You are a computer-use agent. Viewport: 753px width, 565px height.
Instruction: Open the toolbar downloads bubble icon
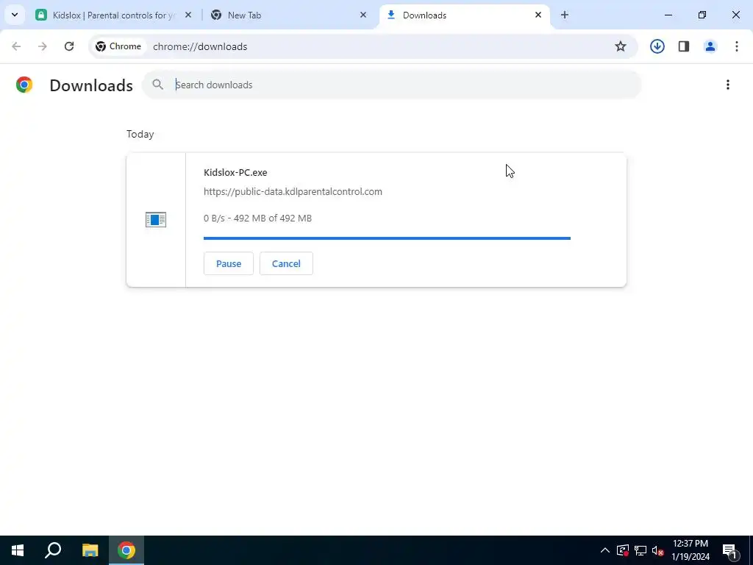coord(657,46)
